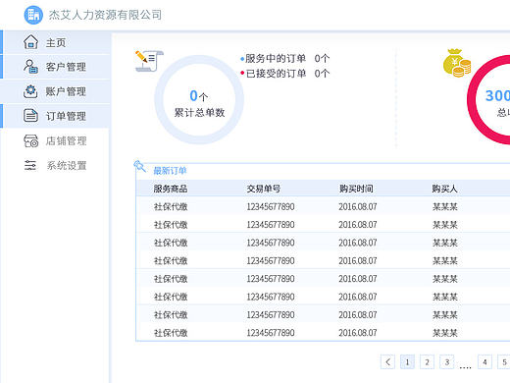
Task: Click the 已接受的订单 legend entry
Action: (285, 74)
